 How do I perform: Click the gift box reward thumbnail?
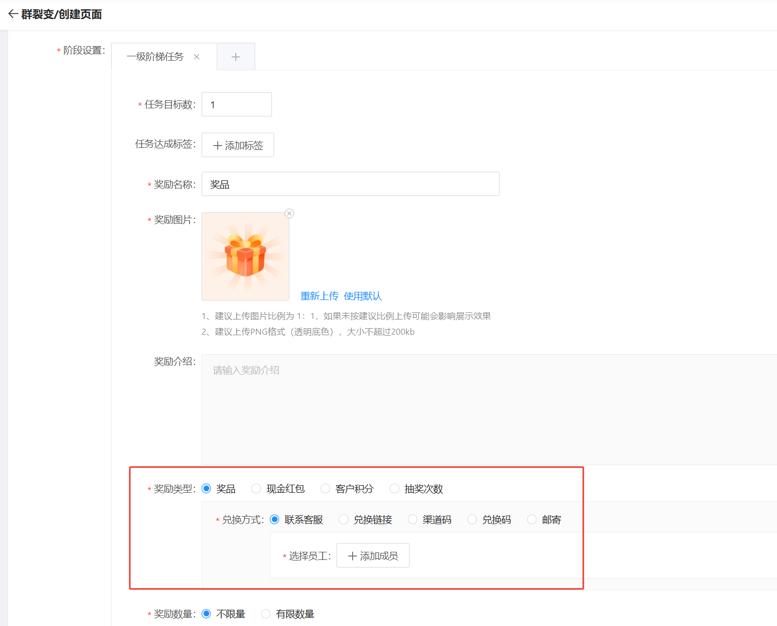click(x=245, y=256)
